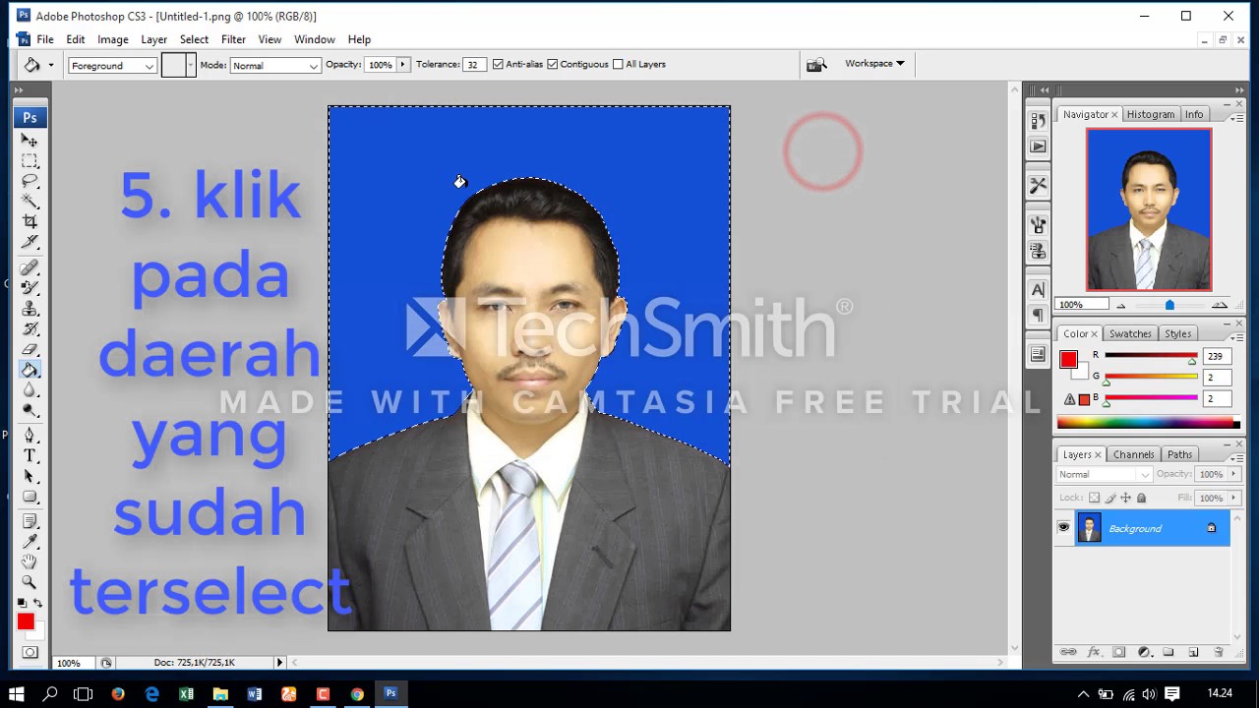The height and width of the screenshot is (708, 1259).
Task: Click the Add layer style fx icon
Action: tap(1093, 652)
